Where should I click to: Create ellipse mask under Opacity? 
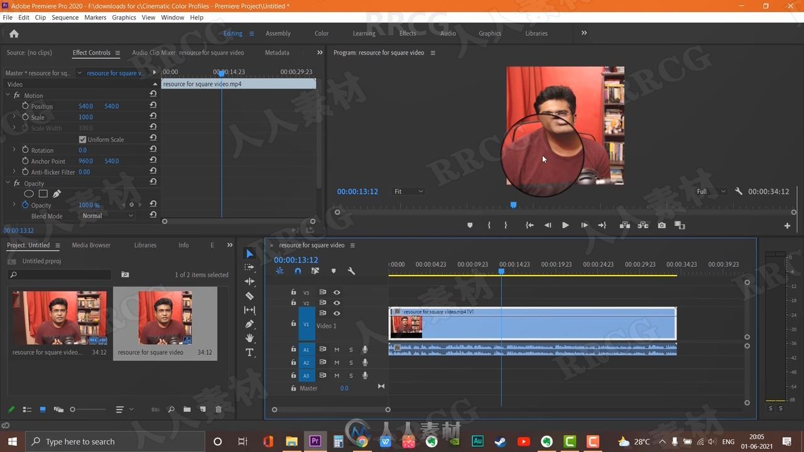[29, 194]
